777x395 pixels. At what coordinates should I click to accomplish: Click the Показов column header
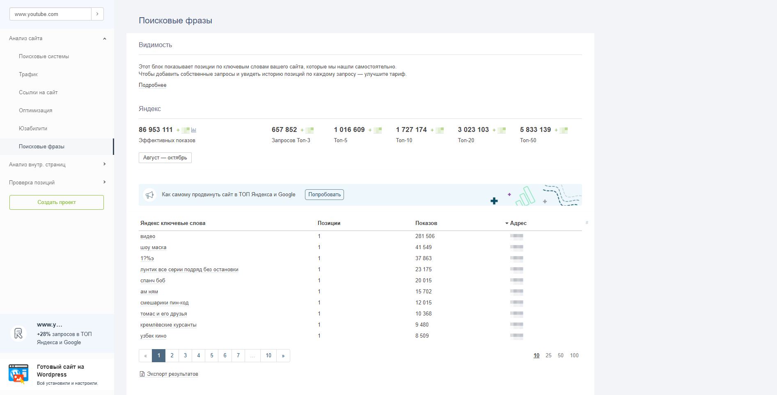(x=426, y=223)
